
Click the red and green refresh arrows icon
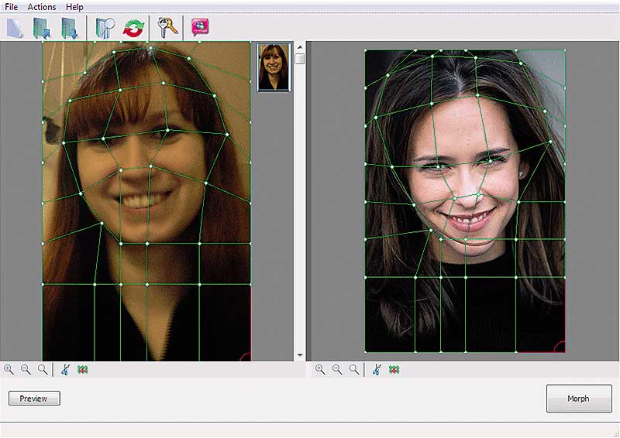(x=133, y=29)
